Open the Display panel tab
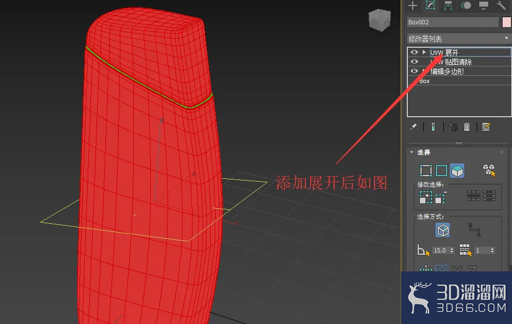The image size is (512, 324). tap(484, 5)
